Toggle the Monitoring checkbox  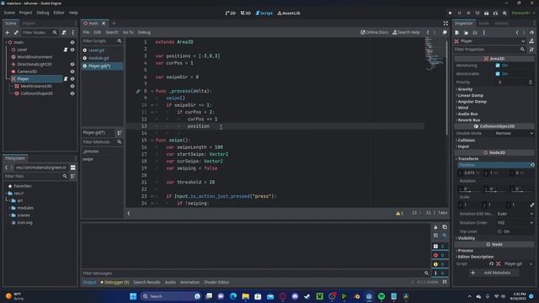pyautogui.click(x=498, y=66)
